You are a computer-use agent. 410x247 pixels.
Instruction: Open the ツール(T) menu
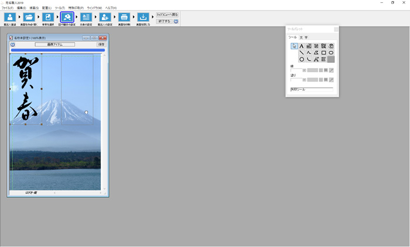coord(60,8)
